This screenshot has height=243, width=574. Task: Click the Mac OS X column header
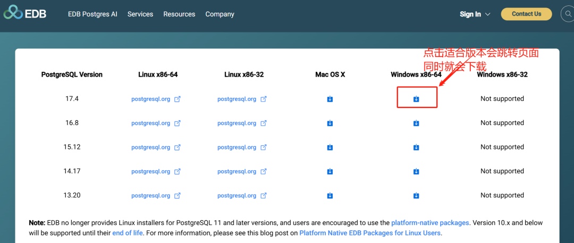coord(330,75)
